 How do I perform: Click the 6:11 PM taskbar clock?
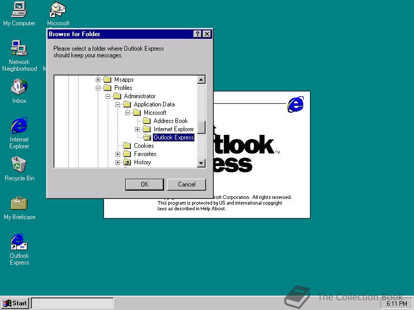397,304
